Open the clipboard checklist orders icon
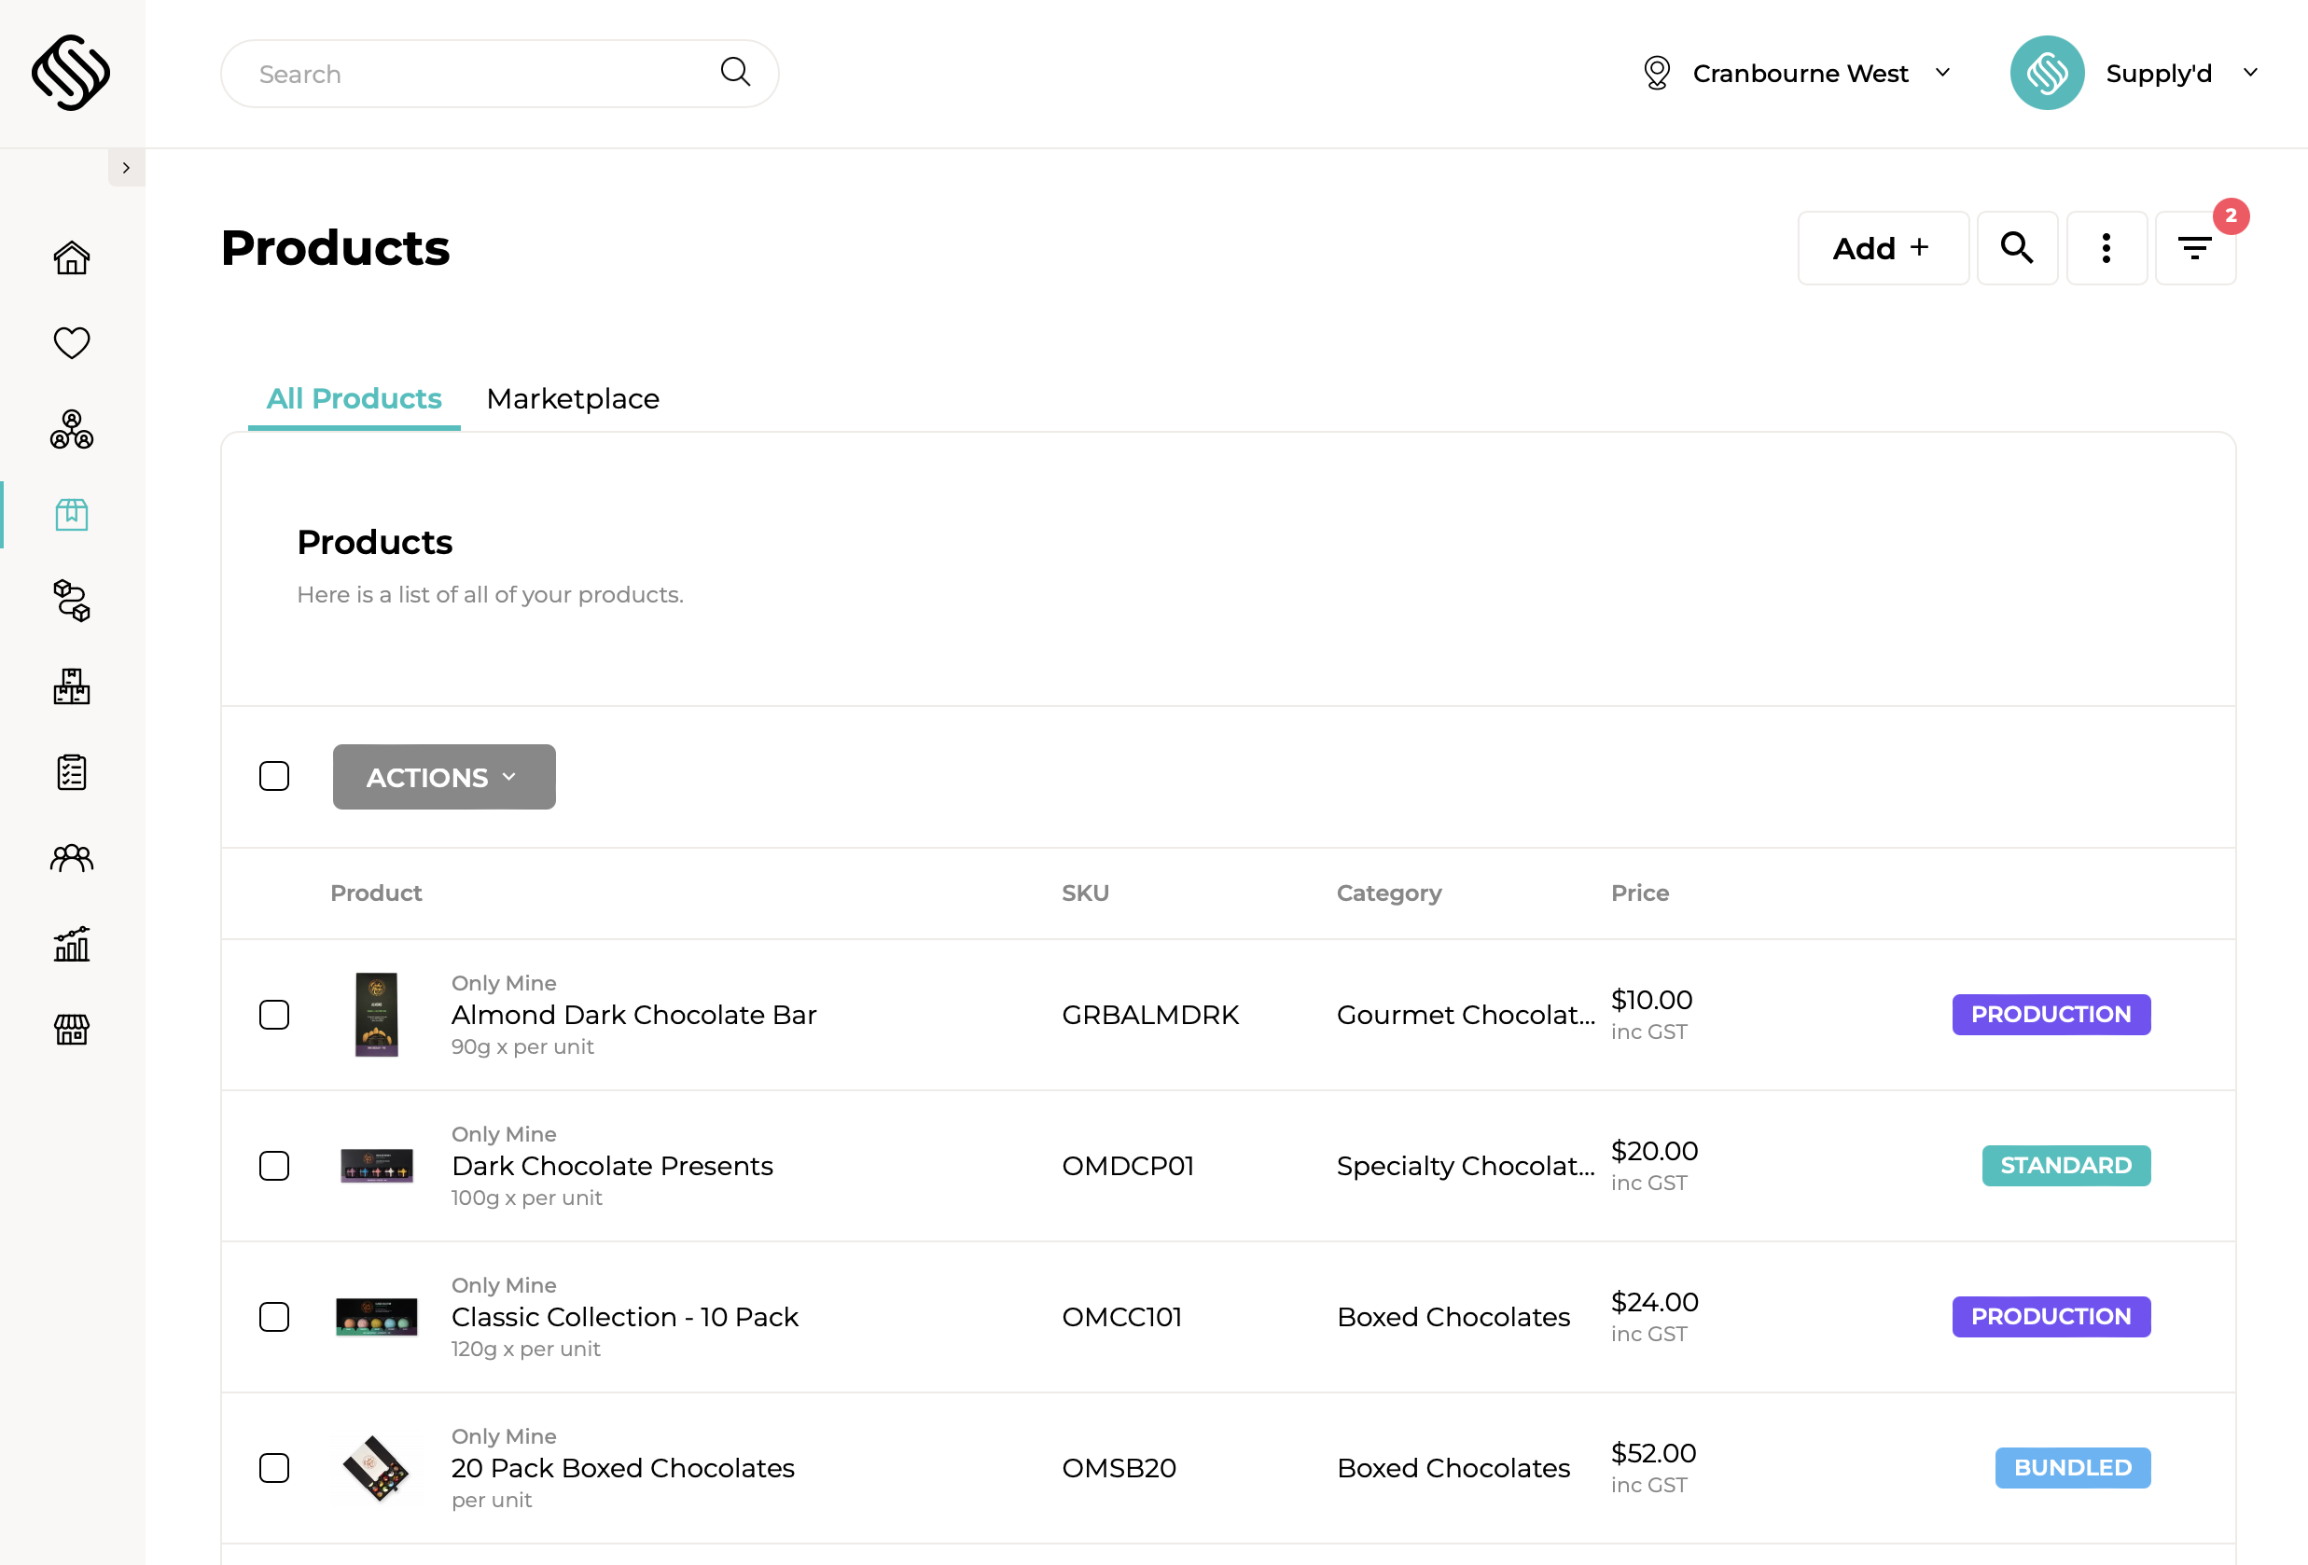Viewport: 2308px width, 1565px height. [71, 771]
